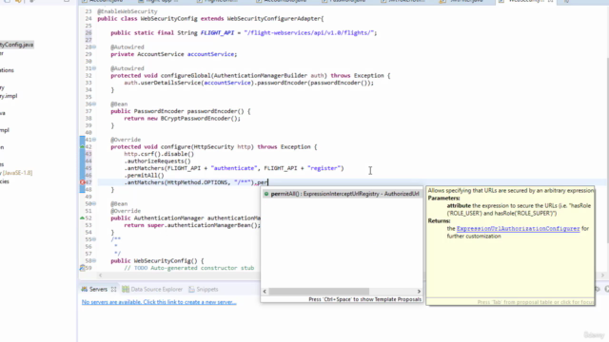609x342 pixels.
Task: Open the ExpressionUrlAuthorizationConfigurer javadoc link
Action: pos(518,229)
